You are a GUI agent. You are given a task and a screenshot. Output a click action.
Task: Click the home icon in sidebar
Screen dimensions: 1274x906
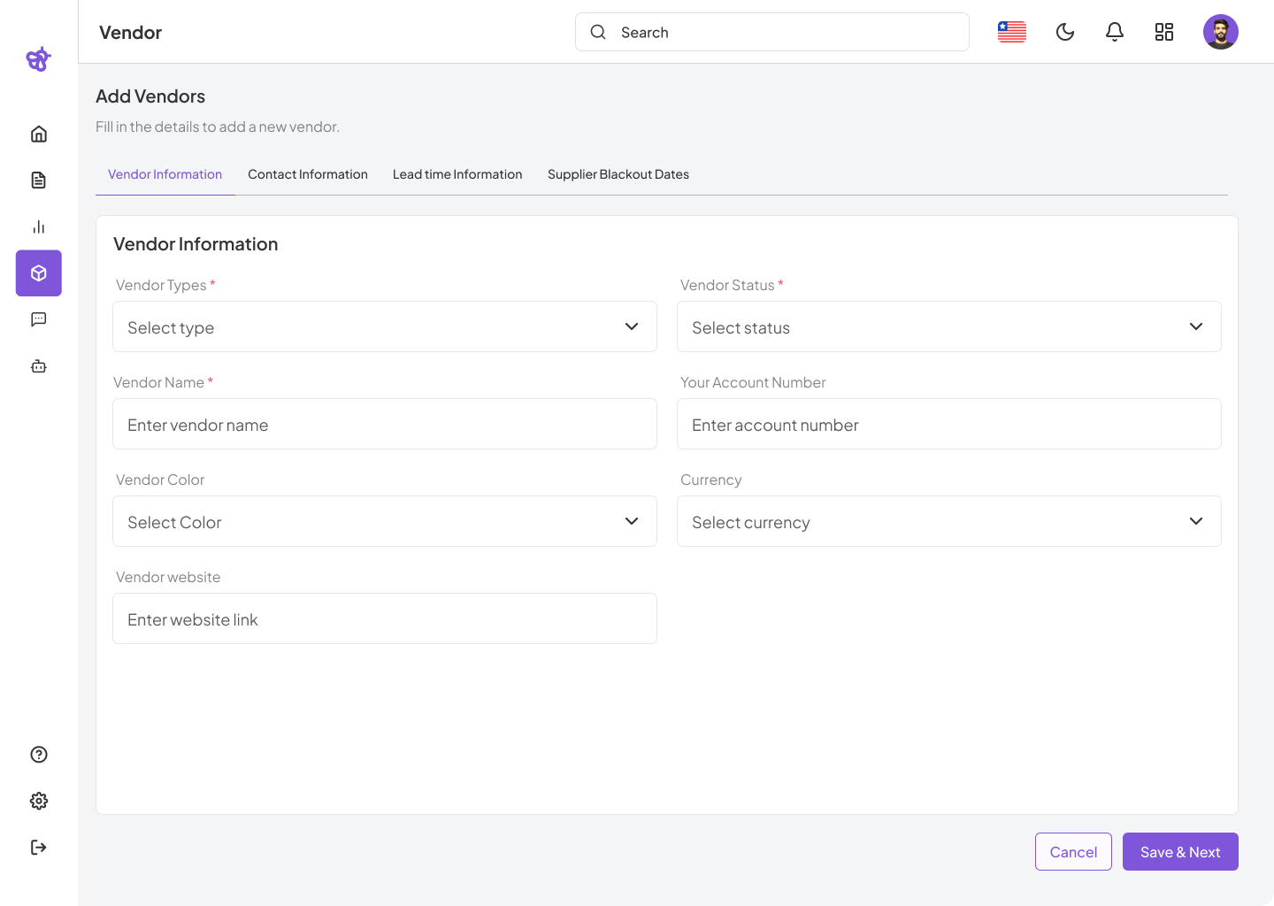coord(39,134)
